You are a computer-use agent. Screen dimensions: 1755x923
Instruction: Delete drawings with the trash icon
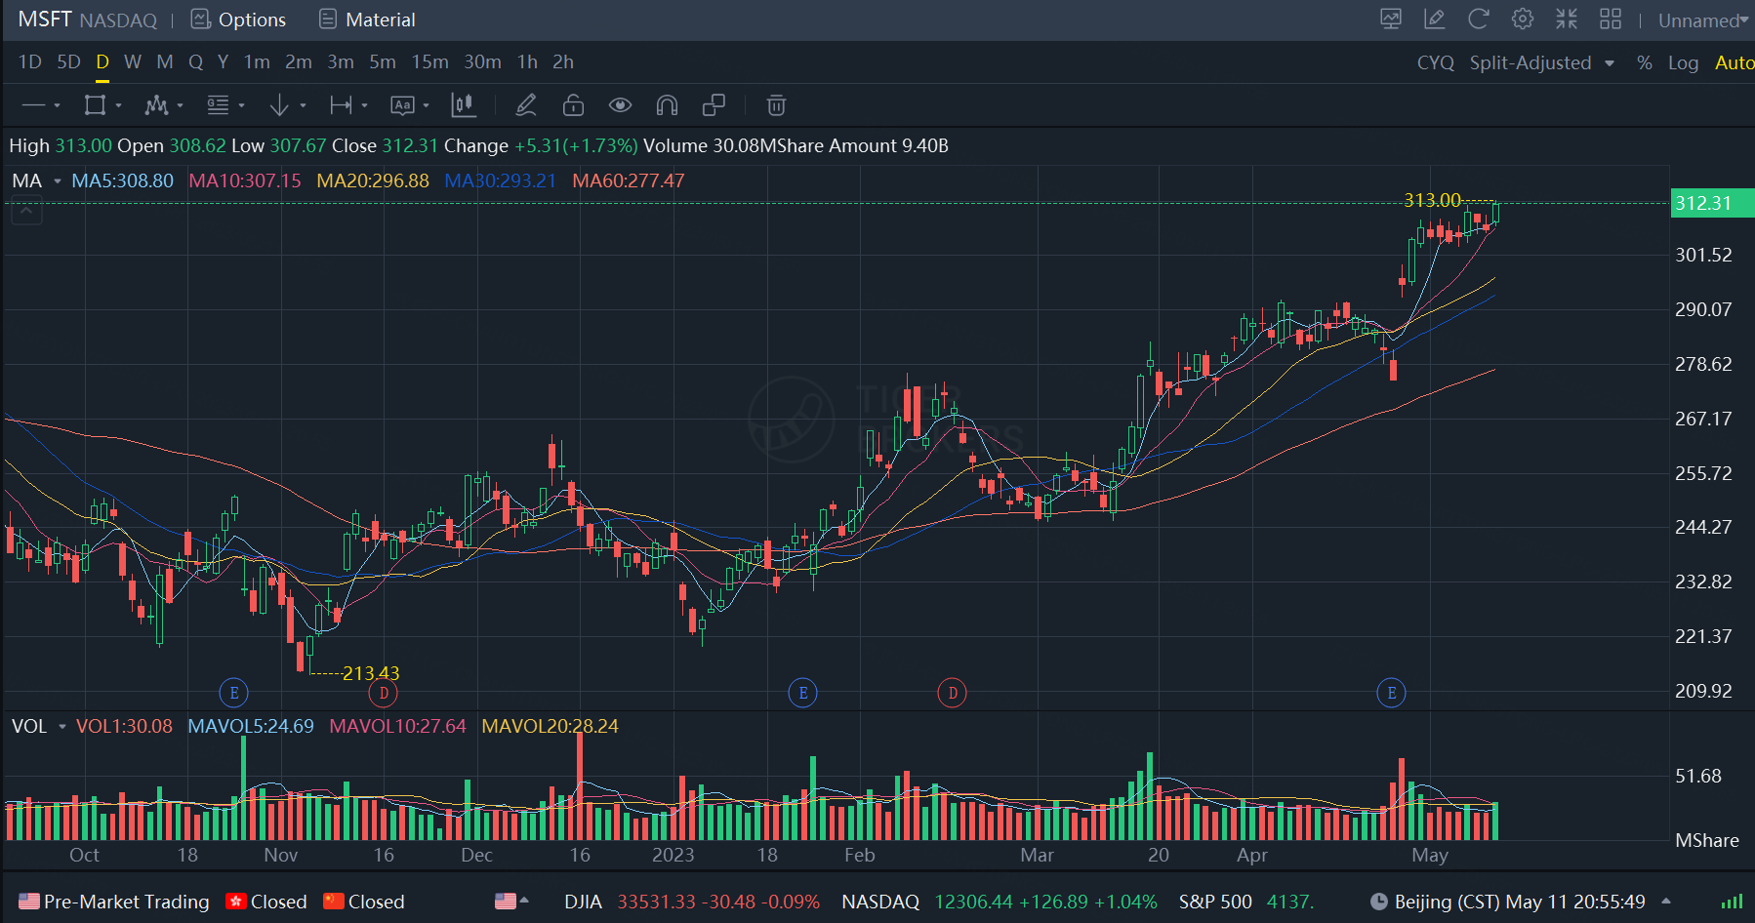776,105
